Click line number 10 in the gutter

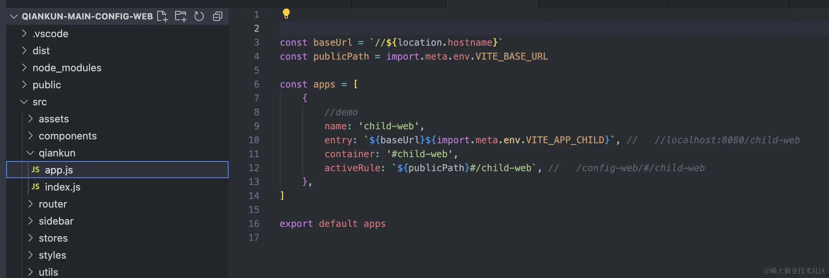click(x=254, y=140)
